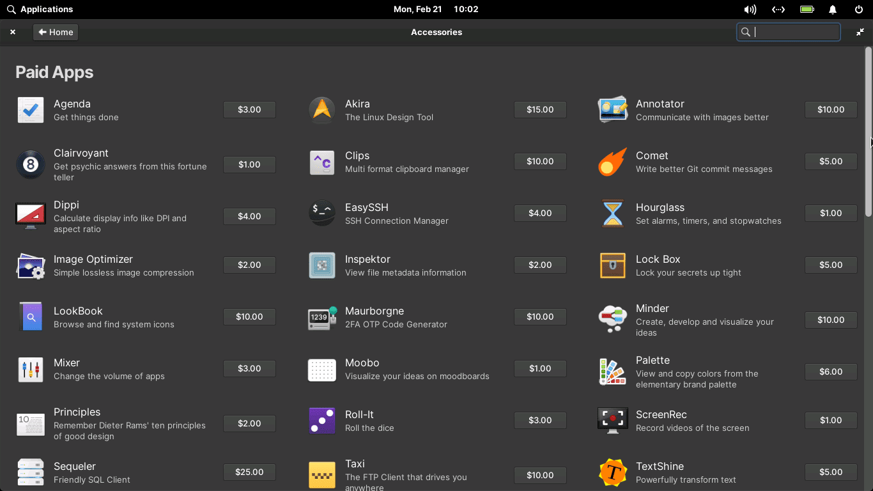Image resolution: width=873 pixels, height=491 pixels.
Task: Open the Akira Linux Design Tool
Action: pos(321,109)
